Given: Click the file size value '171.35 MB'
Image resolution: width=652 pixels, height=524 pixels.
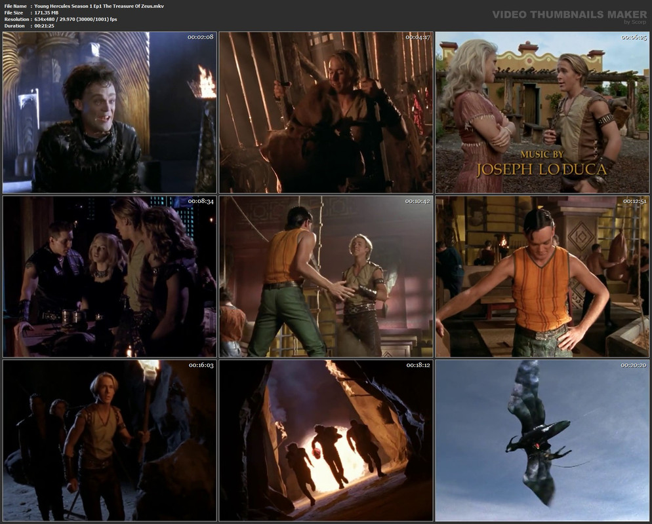Looking at the screenshot, I should click(x=46, y=13).
